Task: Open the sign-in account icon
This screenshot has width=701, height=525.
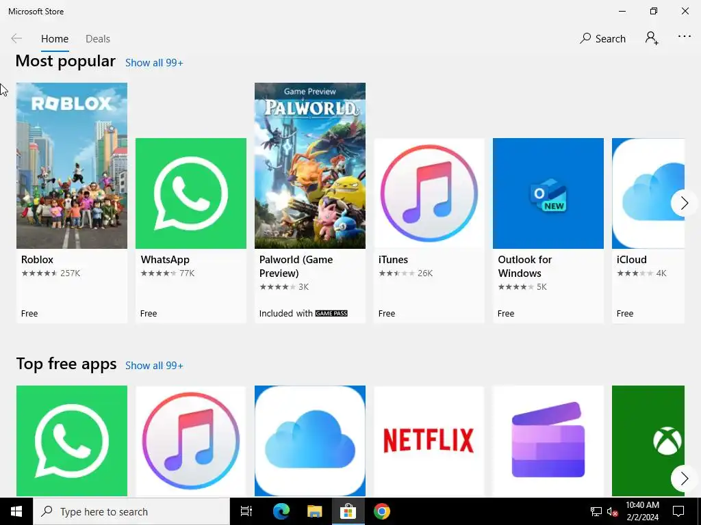Action: (x=652, y=38)
